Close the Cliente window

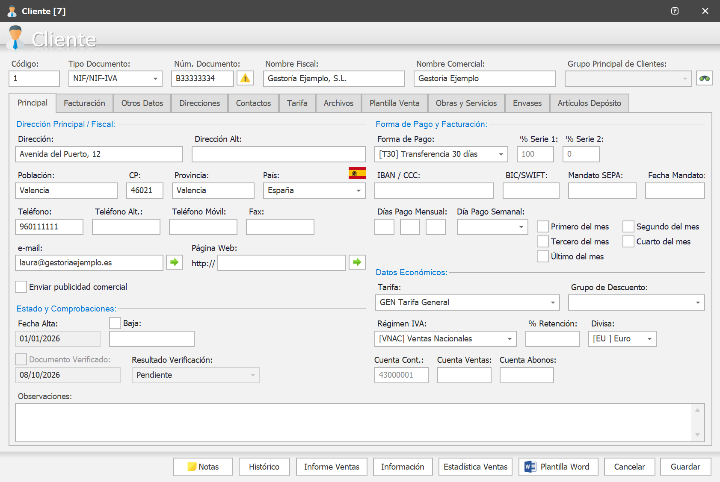point(705,11)
